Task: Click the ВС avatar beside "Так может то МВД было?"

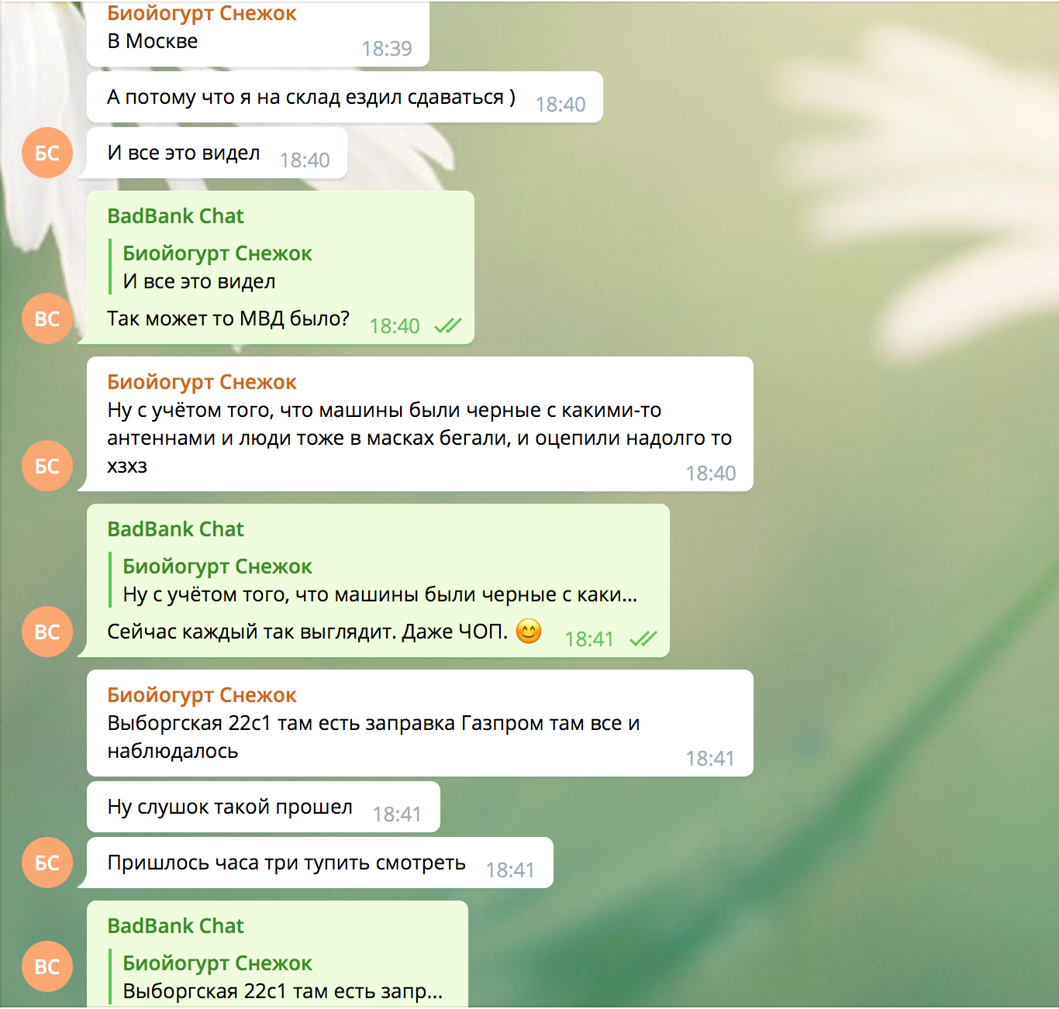Action: (47, 319)
